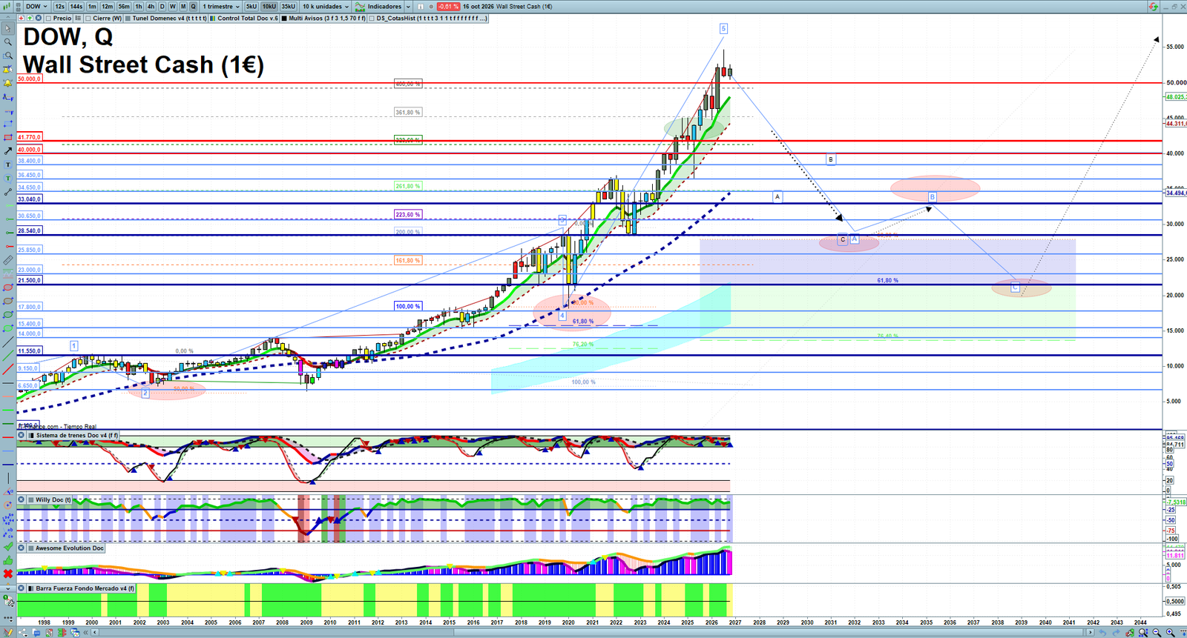This screenshot has width=1187, height=638.
Task: Click the zoom out magnifier at bottom right
Action: [x=1157, y=632]
